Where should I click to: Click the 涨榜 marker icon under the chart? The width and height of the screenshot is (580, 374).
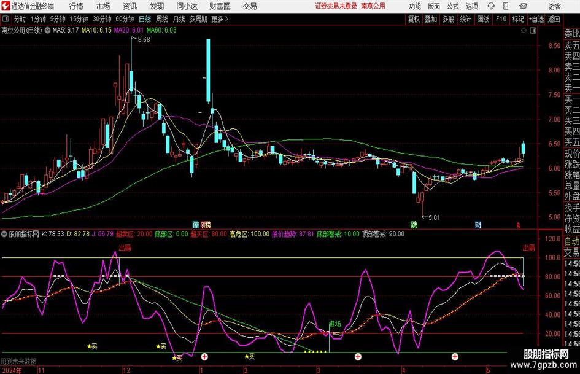[x=205, y=225]
